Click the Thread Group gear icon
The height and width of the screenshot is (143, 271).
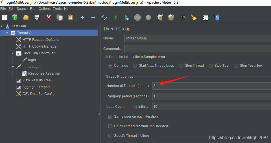pos(13,33)
